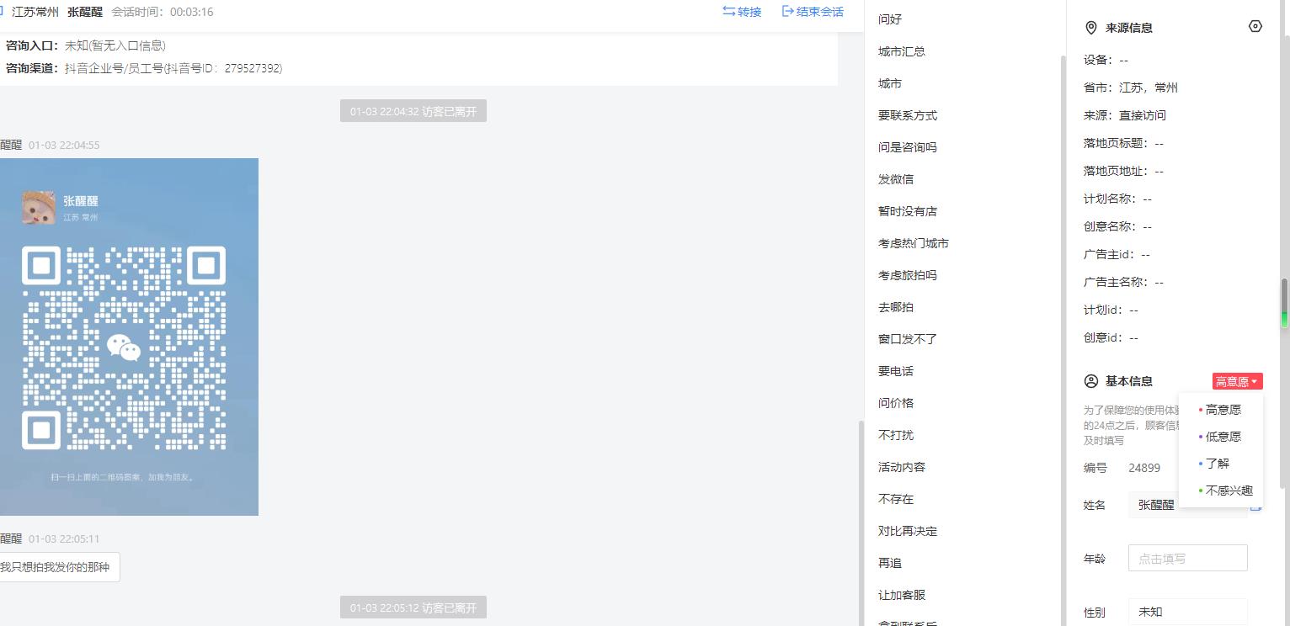The image size is (1290, 626).
Task: Select quick reply 考虑旅拍吗
Action: (908, 275)
